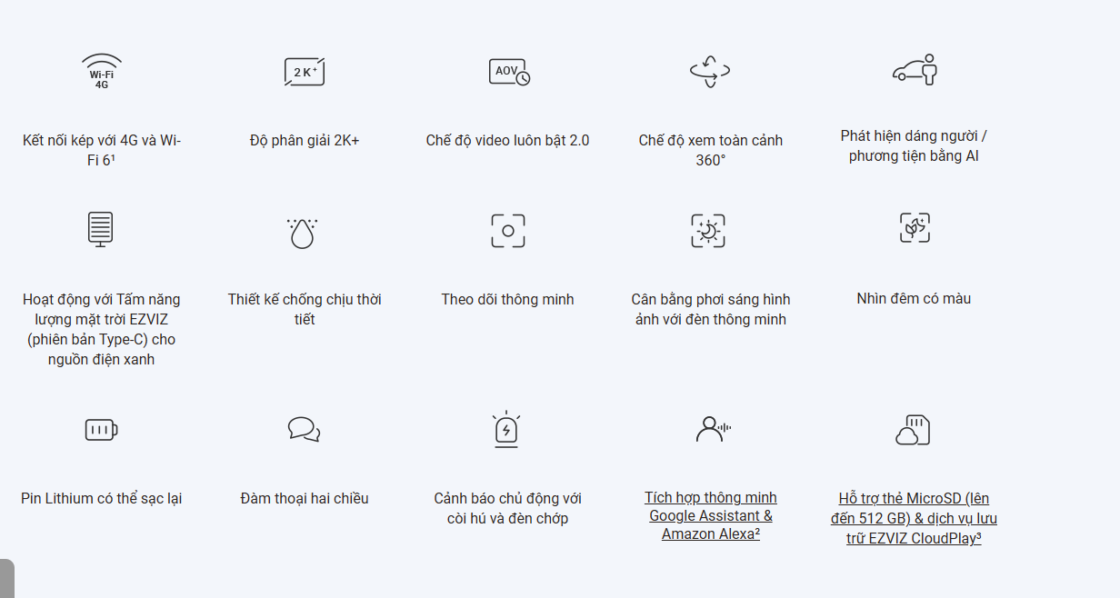Click the MicroSD cloud storage icon
The height and width of the screenshot is (598, 1120).
(913, 430)
